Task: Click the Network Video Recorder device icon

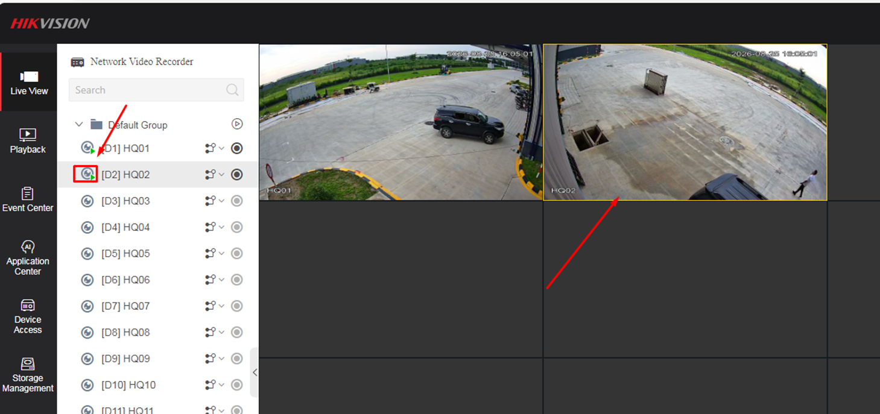Action: pos(77,62)
